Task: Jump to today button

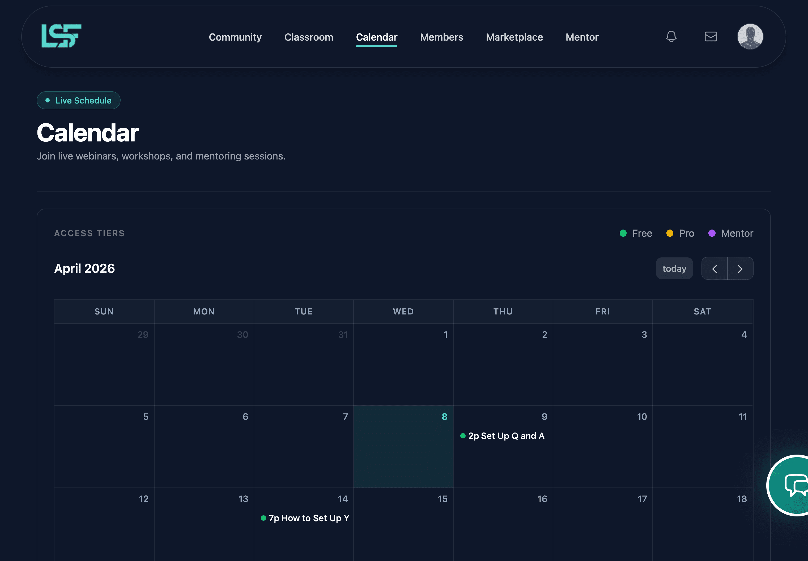Action: 674,269
